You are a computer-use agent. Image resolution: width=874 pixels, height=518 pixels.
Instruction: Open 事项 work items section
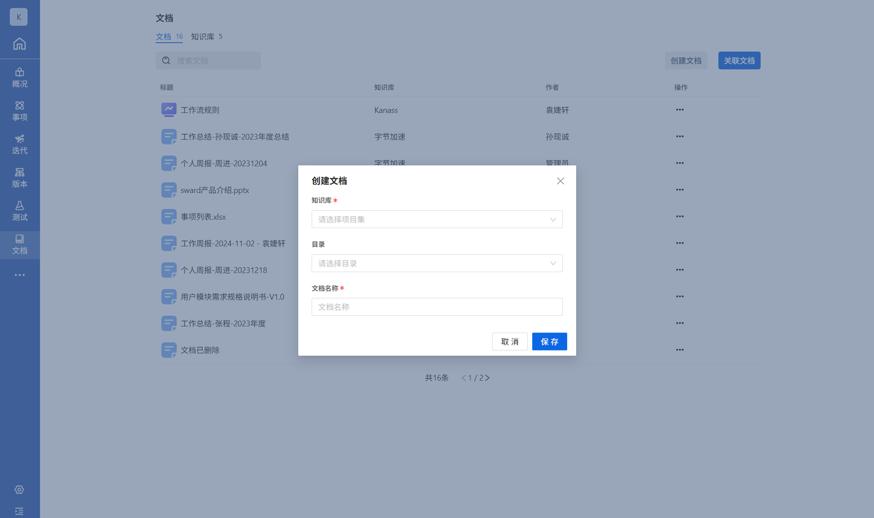[20, 111]
